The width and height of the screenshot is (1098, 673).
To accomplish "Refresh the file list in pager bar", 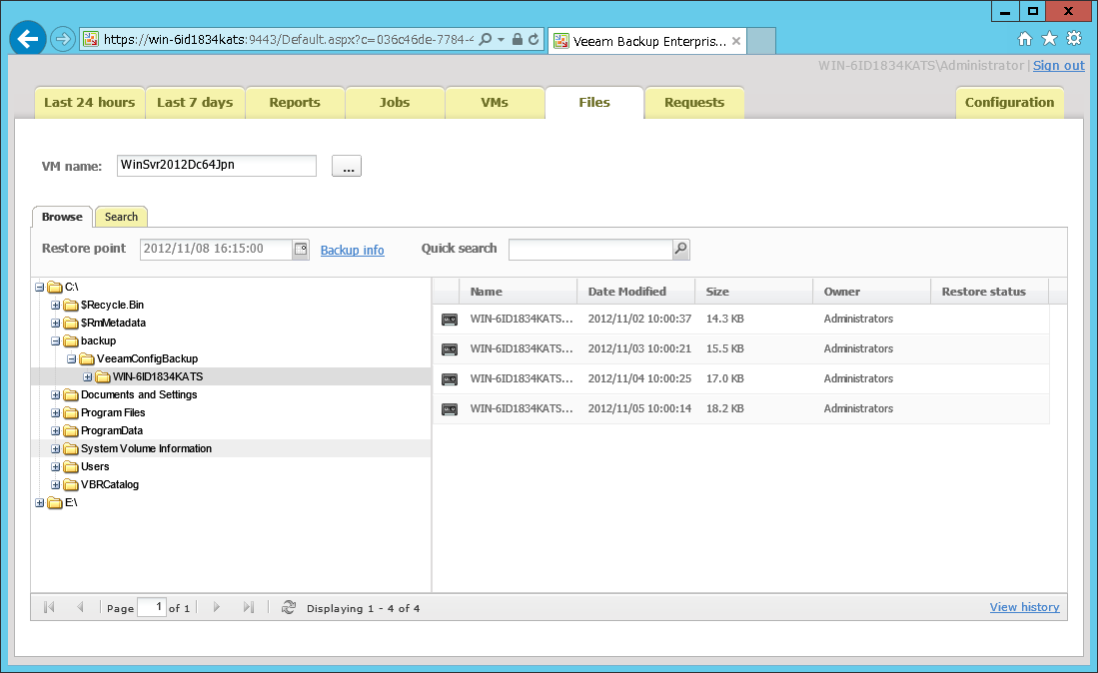I will (288, 607).
